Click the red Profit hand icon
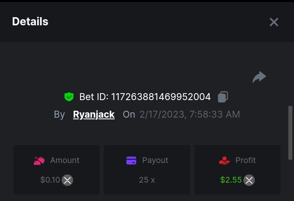 224,161
